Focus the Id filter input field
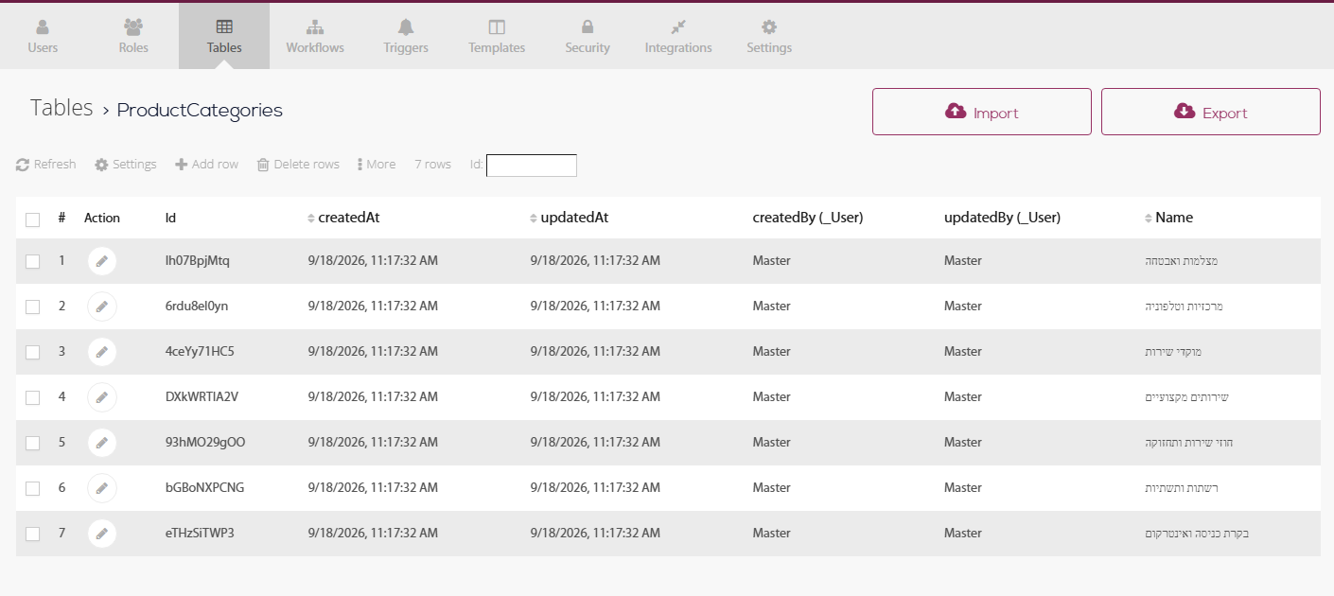Image resolution: width=1334 pixels, height=596 pixels. point(532,166)
